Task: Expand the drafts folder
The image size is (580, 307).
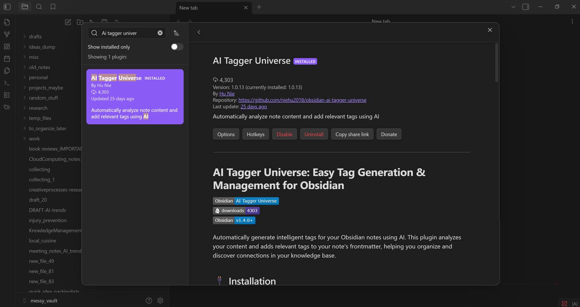Action: pos(35,36)
